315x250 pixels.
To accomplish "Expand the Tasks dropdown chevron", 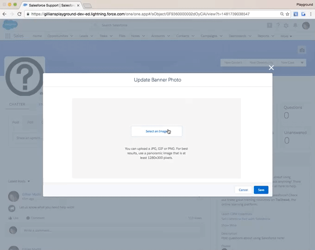I will (111, 36).
